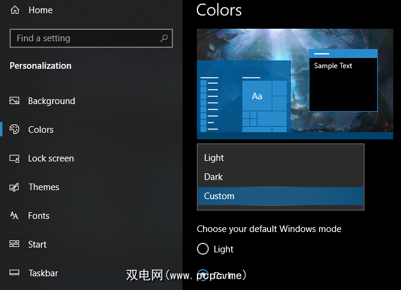Image resolution: width=401 pixels, height=290 pixels.
Task: Click the Colors palette icon
Action: pos(15,130)
